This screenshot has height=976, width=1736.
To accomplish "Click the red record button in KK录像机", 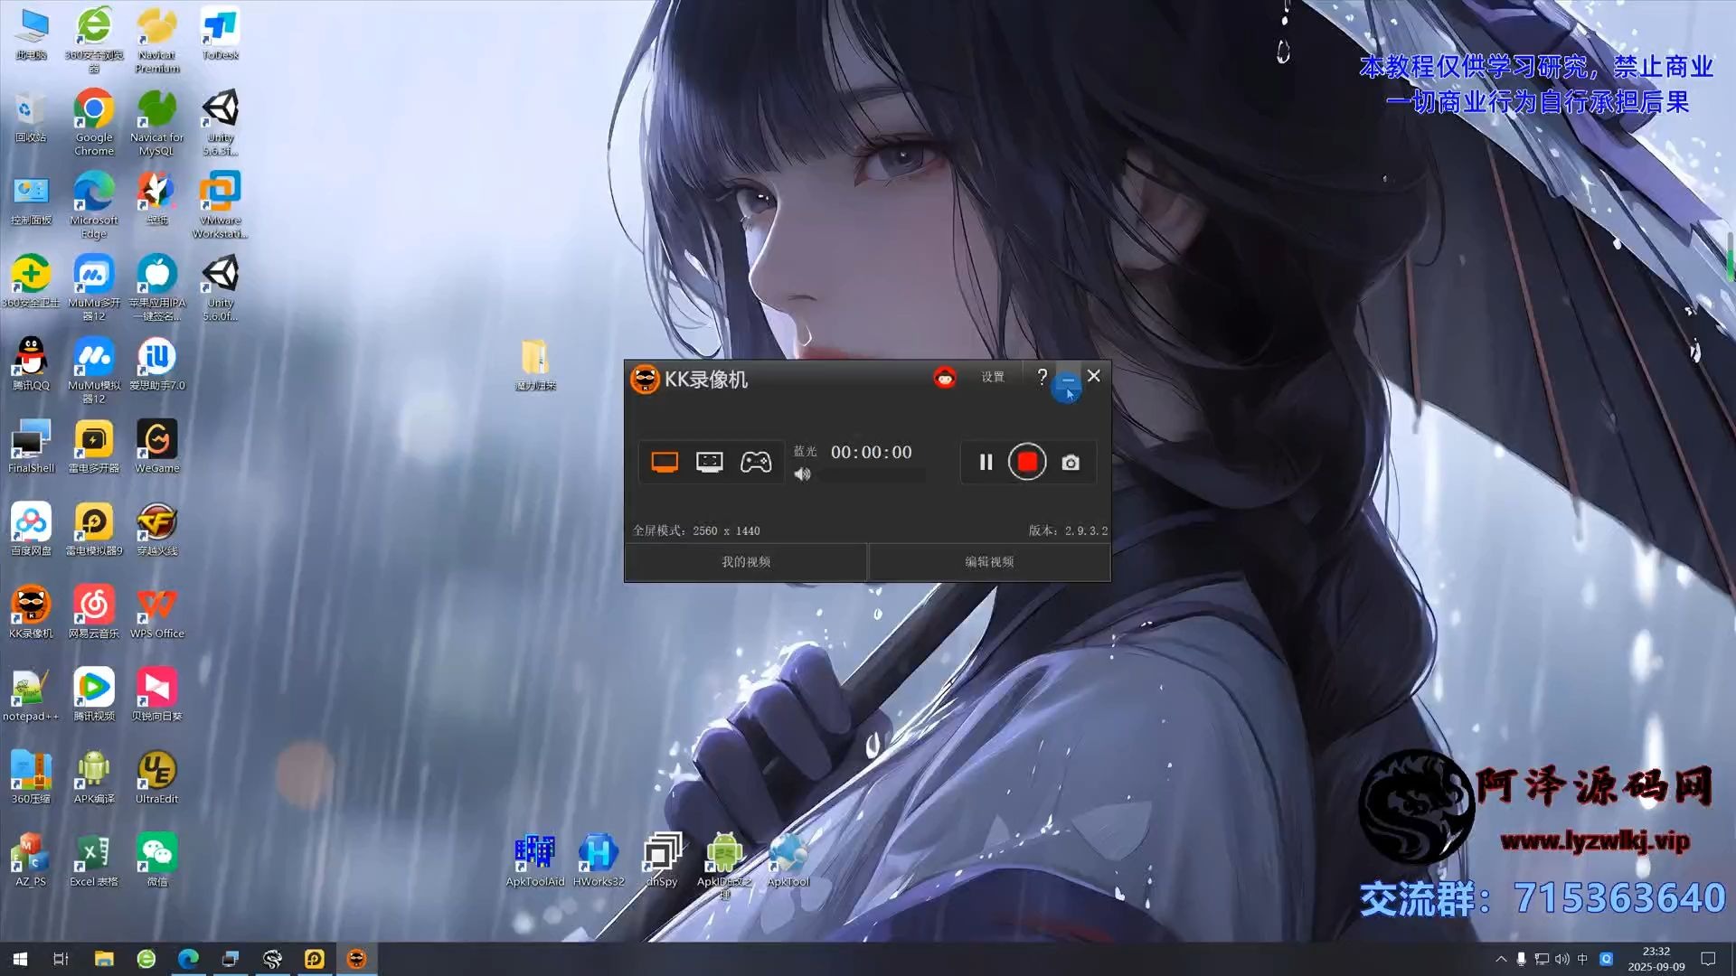I will [x=1027, y=463].
